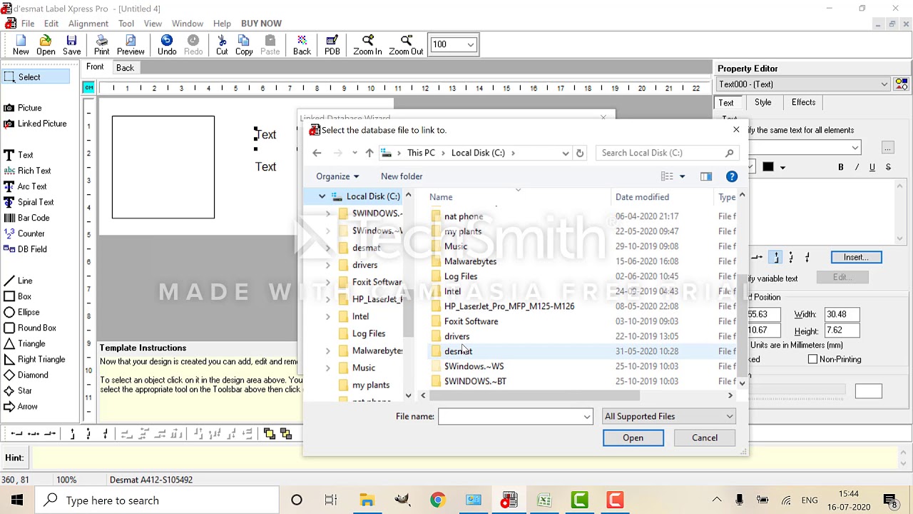The image size is (913, 514).
Task: Toggle Bold in Property Editor
Action: 841,167
